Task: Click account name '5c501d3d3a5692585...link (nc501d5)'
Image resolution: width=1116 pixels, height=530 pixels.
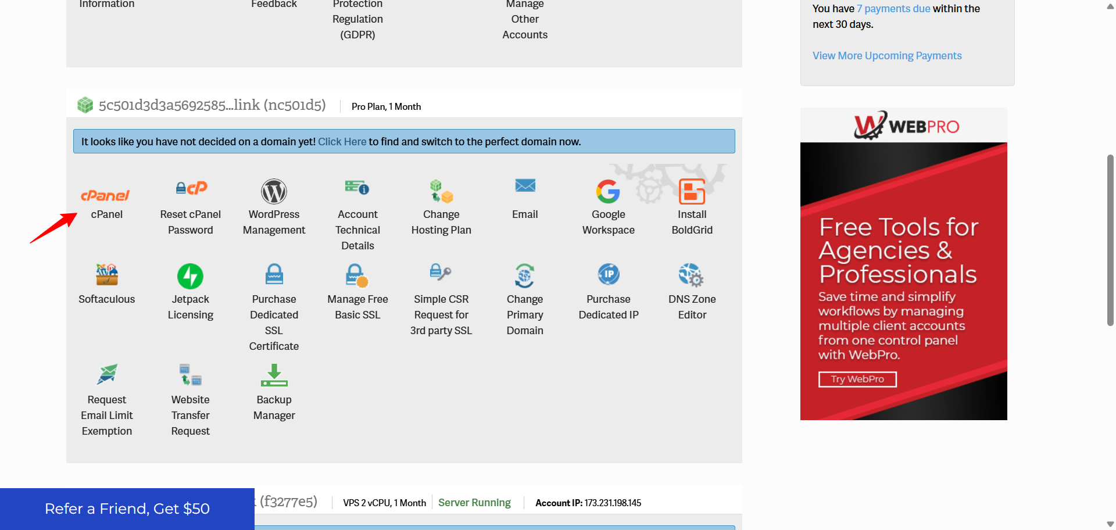Action: point(212,105)
